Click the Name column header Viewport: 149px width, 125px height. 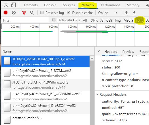(48, 51)
